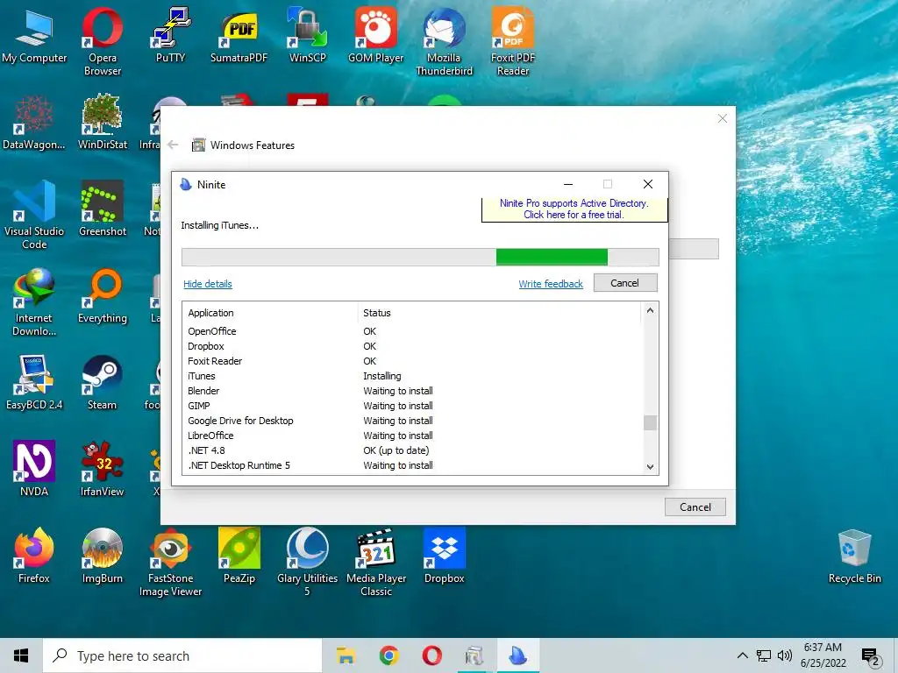Select the Mozilla Thunderbird desktop icon
898x673 pixels.
coord(444,41)
